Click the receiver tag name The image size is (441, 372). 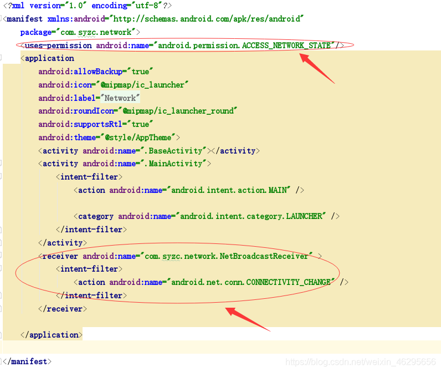pos(60,256)
